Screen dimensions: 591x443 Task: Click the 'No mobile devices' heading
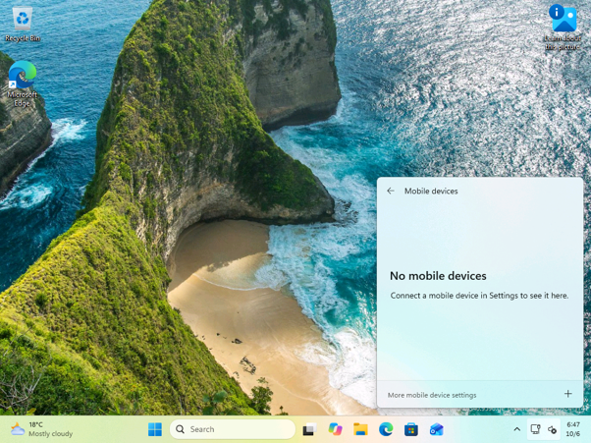tap(438, 276)
